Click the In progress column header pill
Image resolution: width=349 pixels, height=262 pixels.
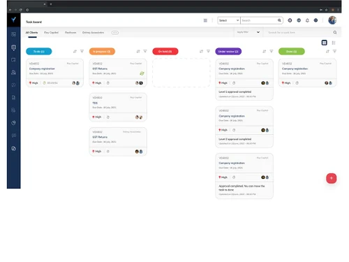point(102,52)
